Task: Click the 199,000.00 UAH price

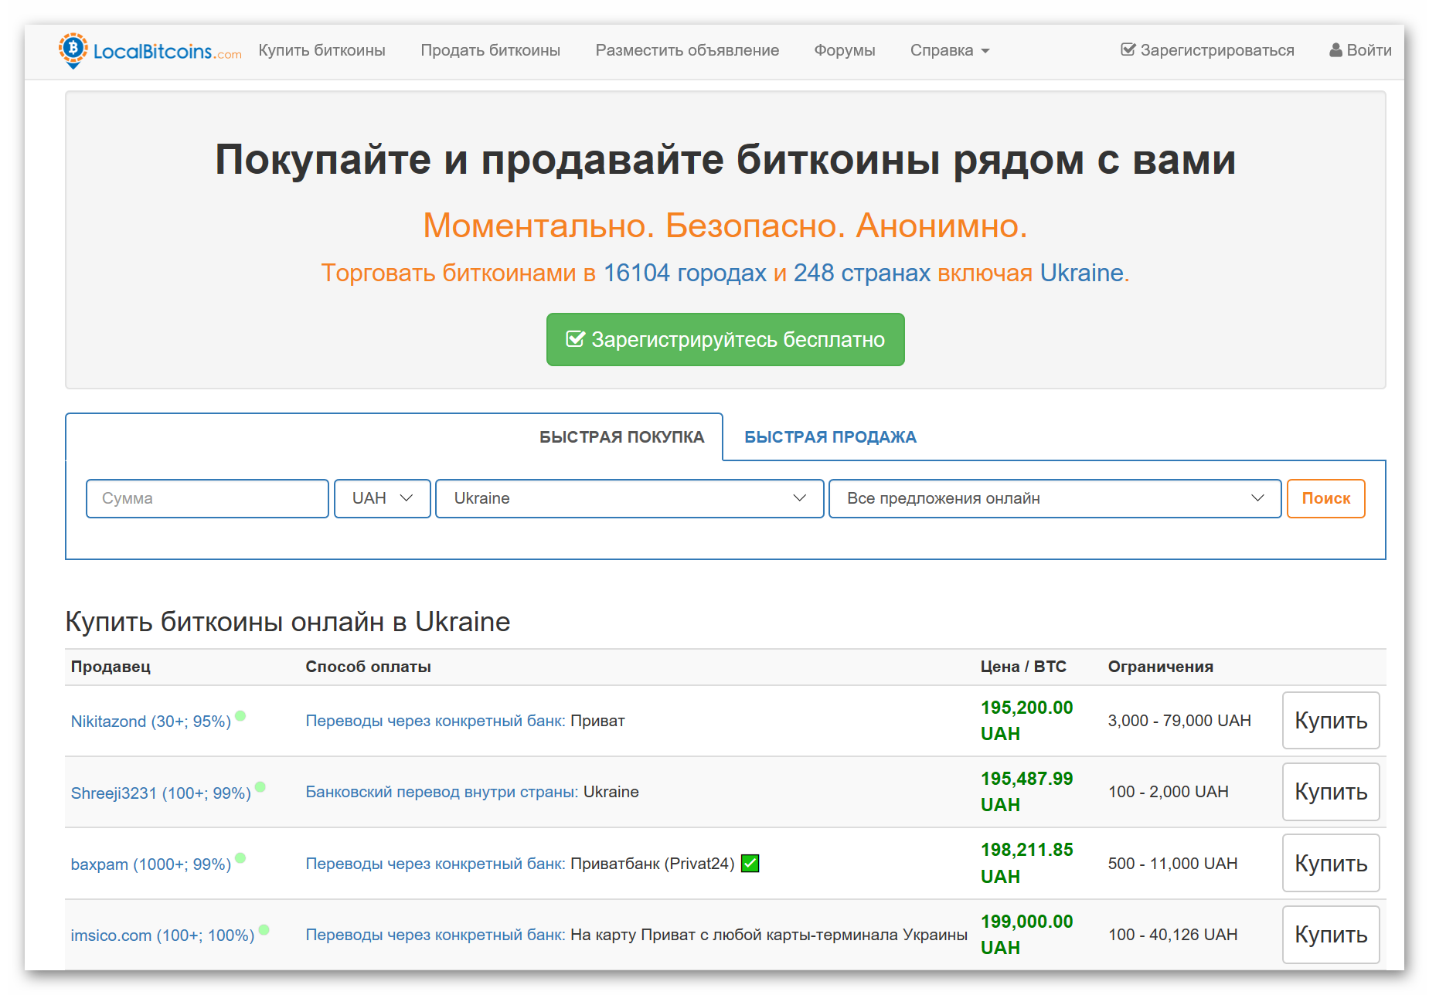Action: [x=1026, y=935]
